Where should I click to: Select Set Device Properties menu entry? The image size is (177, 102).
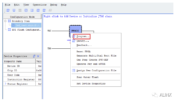[96, 84]
